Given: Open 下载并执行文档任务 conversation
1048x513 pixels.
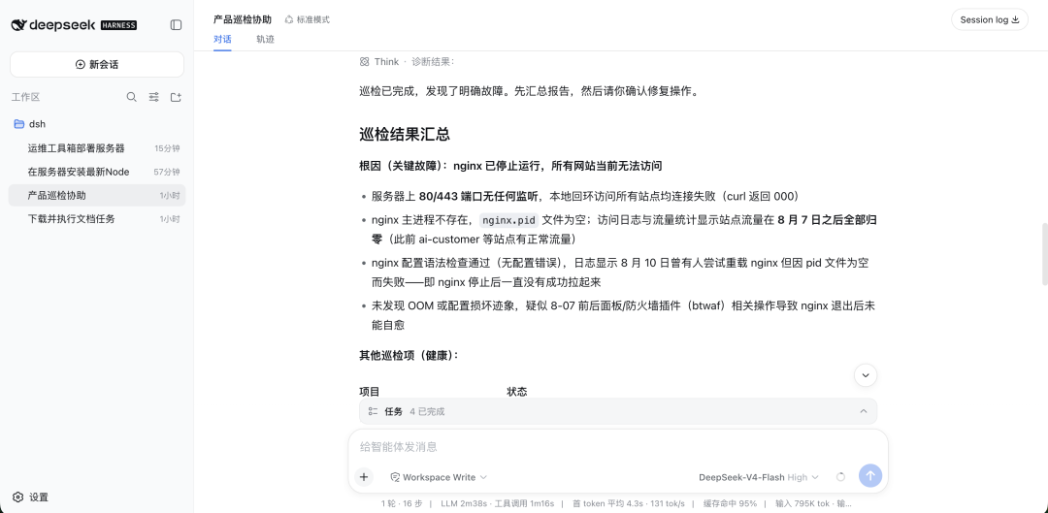Looking at the screenshot, I should click(97, 218).
